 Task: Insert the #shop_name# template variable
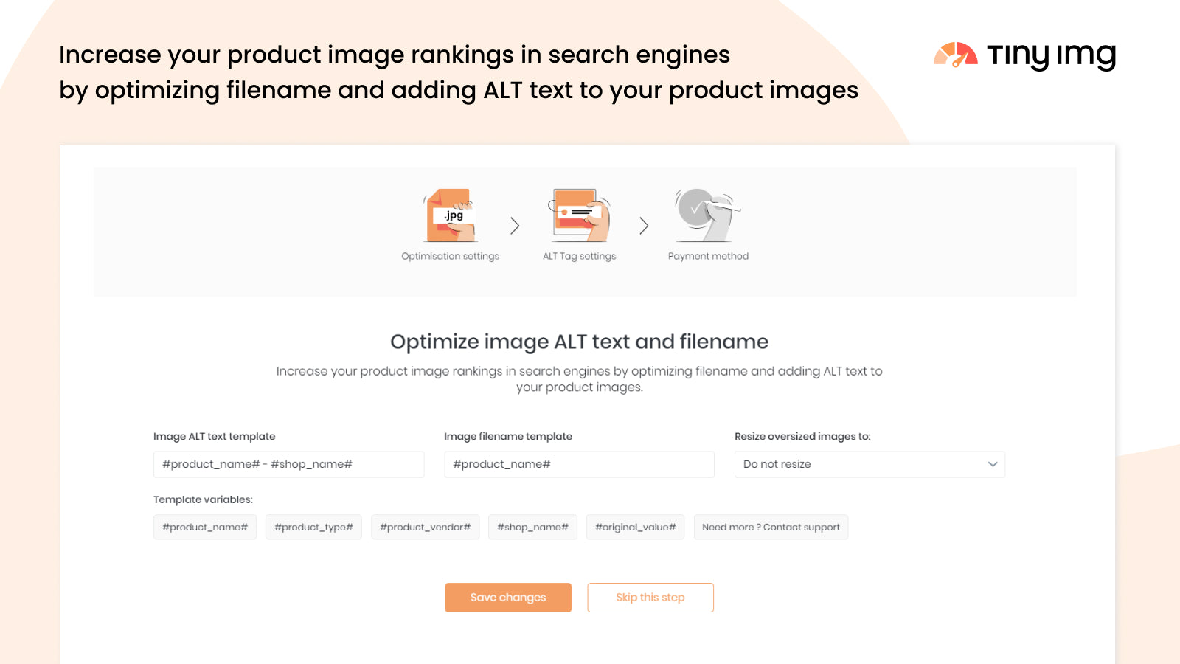click(x=532, y=528)
